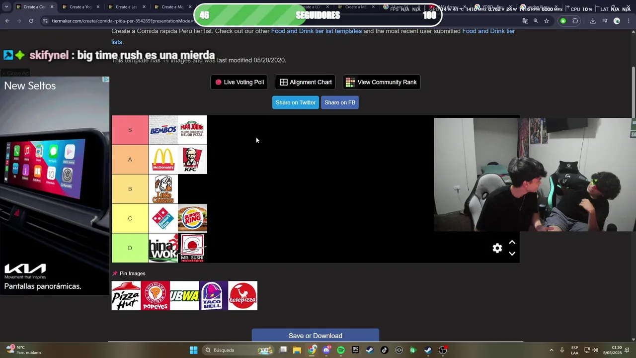Click the Bembos logo in S tier

tap(163, 130)
